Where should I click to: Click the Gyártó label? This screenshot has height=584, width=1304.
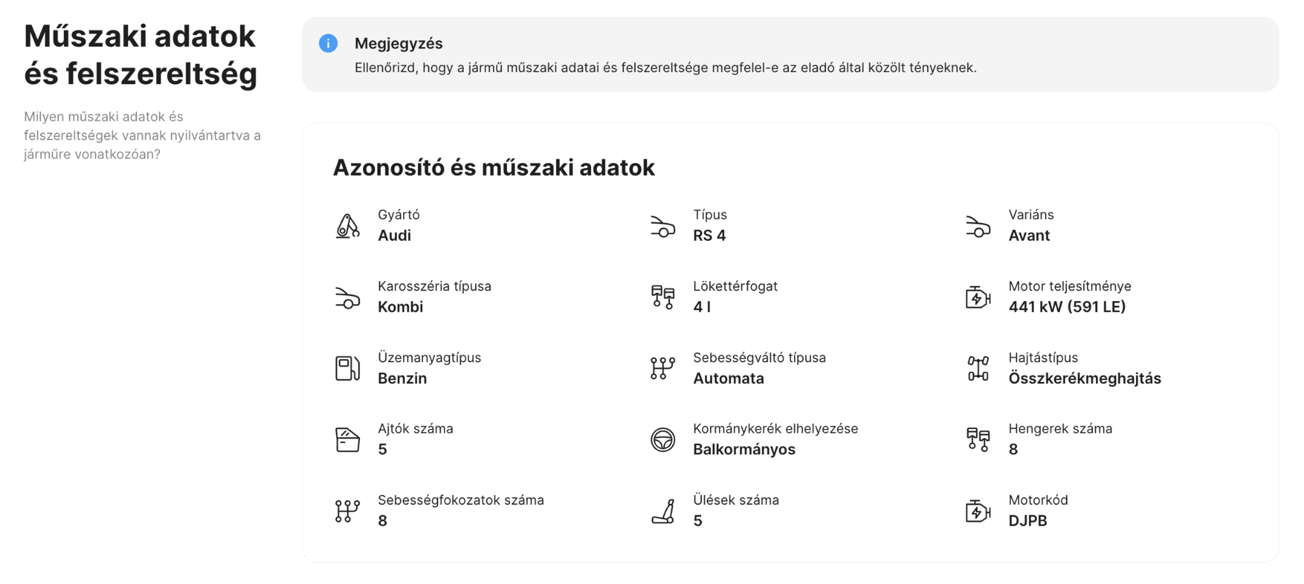point(399,215)
